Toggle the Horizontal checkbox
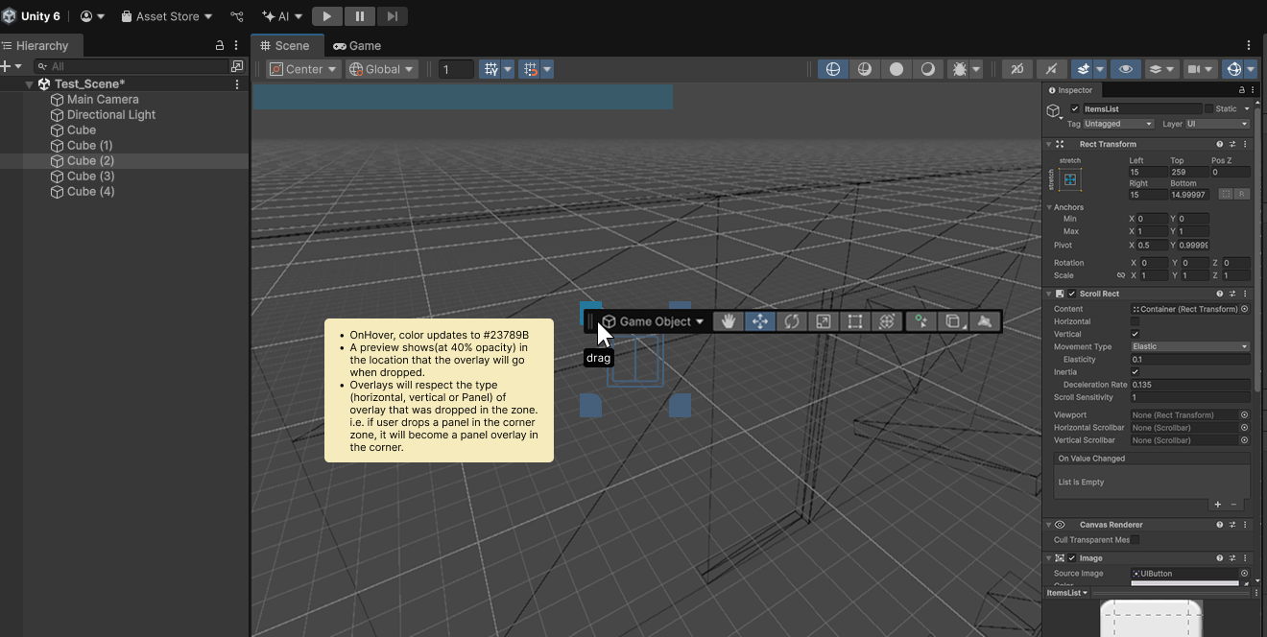Image resolution: width=1267 pixels, height=637 pixels. pyautogui.click(x=1136, y=321)
